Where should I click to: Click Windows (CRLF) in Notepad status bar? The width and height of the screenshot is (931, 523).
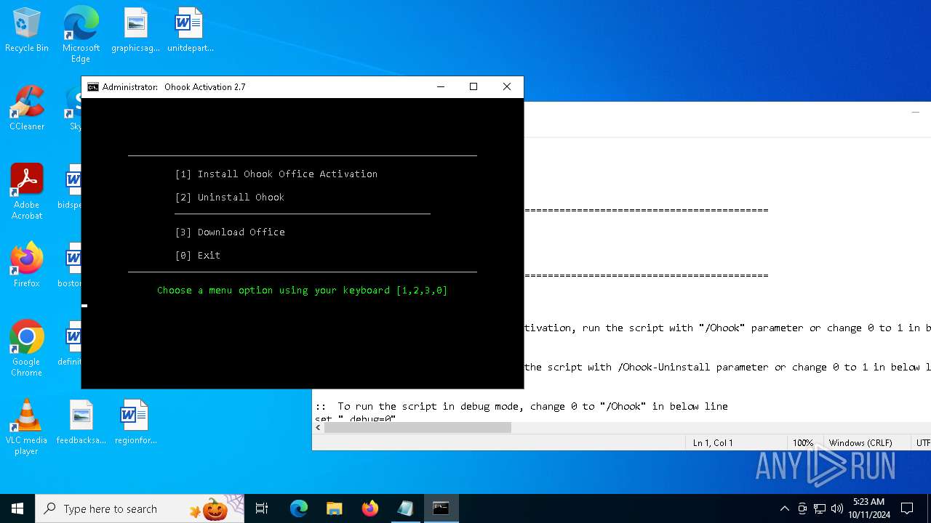point(860,442)
